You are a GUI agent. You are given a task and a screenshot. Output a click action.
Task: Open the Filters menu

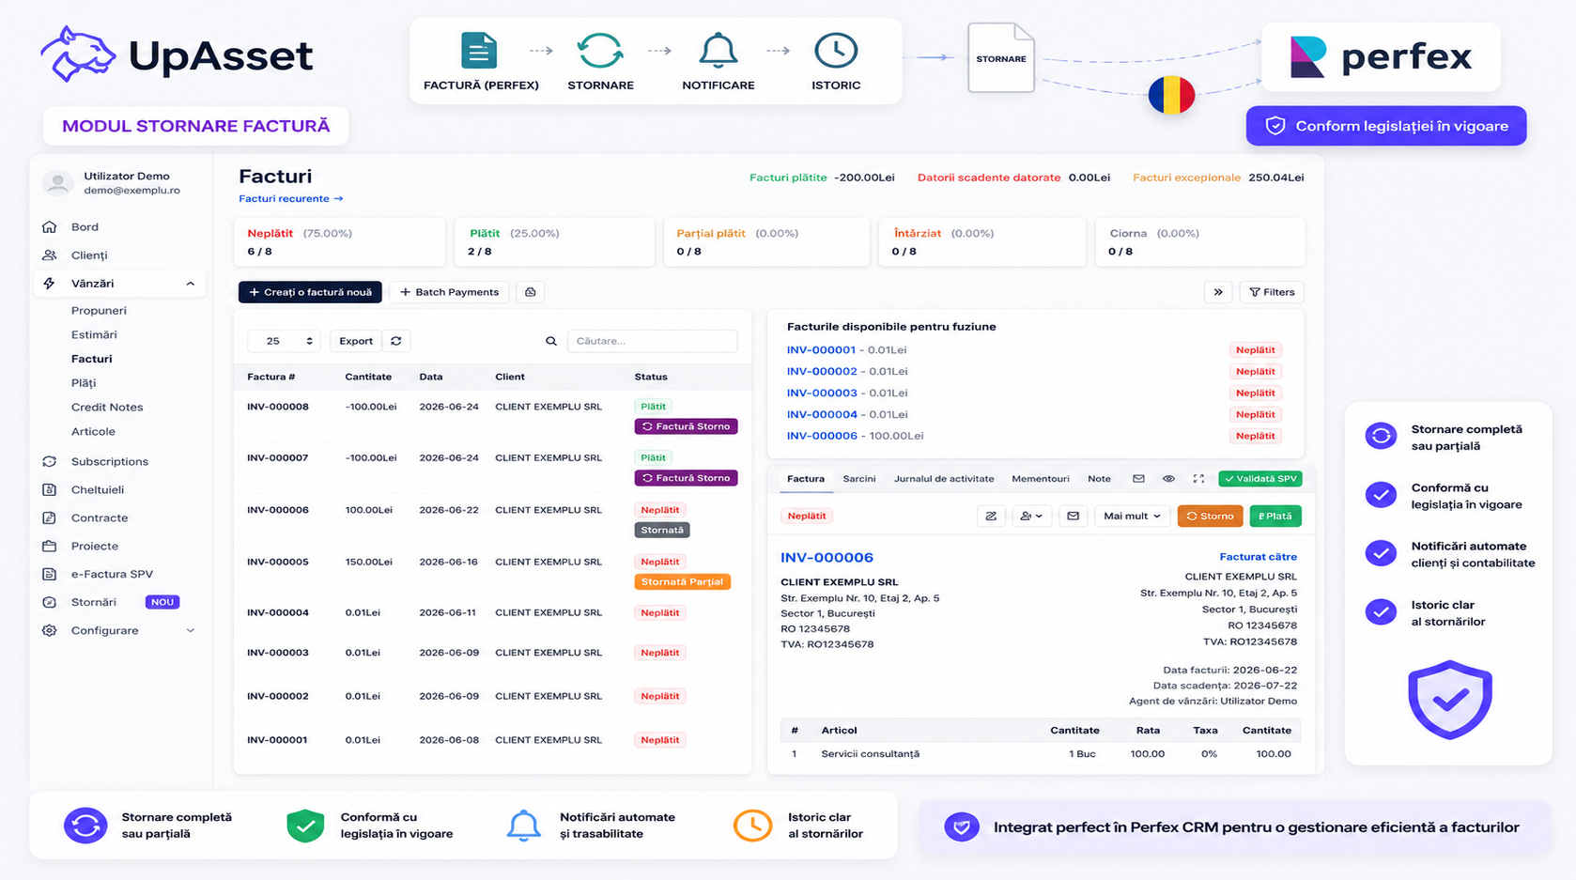1272,292
